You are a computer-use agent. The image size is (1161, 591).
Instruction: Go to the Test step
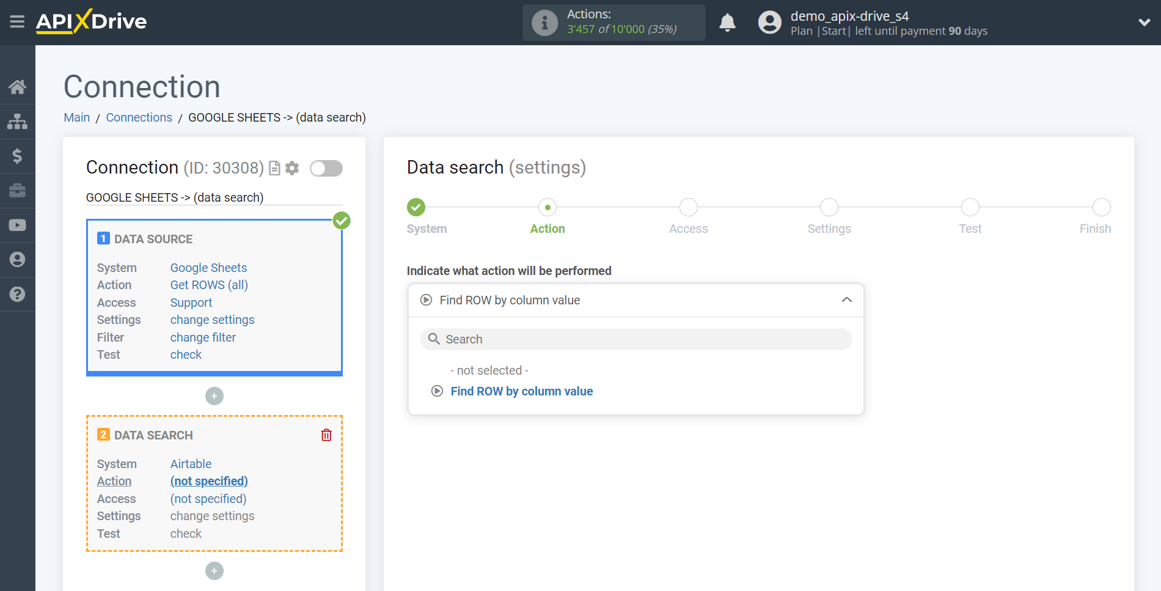point(970,207)
